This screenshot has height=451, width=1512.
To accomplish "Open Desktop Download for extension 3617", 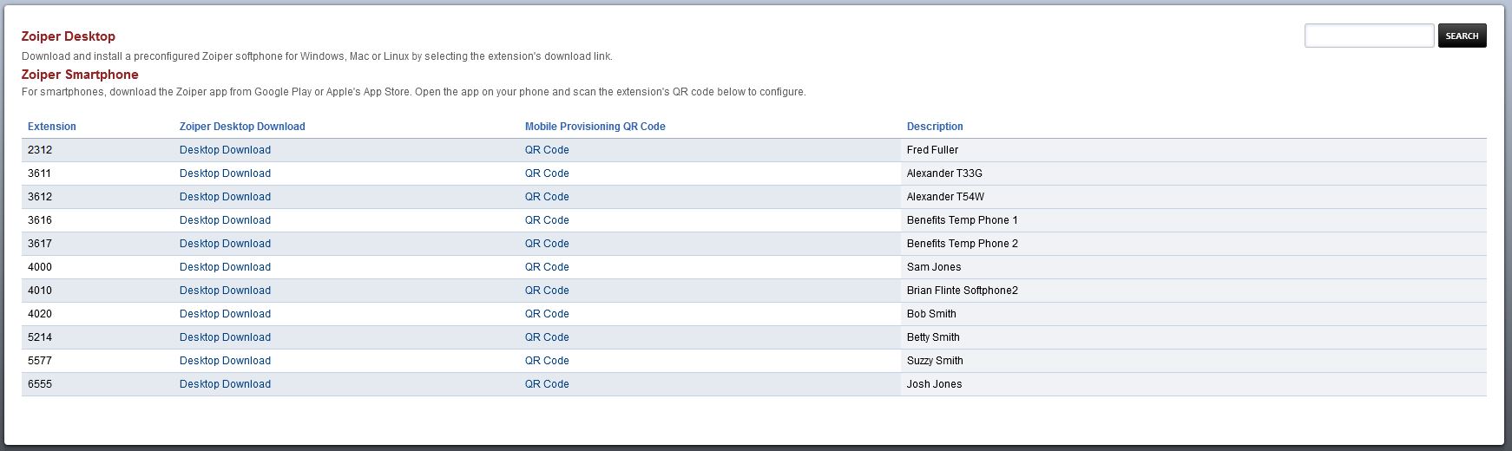I will pyautogui.click(x=225, y=244).
